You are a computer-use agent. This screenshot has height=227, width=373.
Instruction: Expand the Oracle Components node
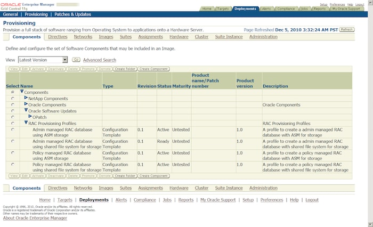click(26, 104)
